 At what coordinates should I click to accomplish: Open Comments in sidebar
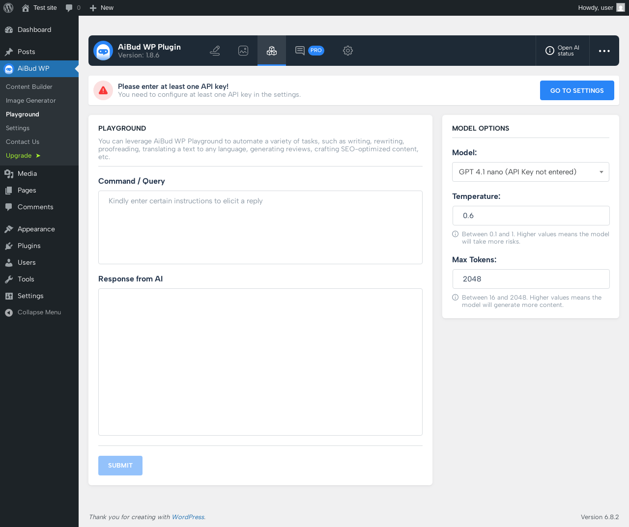coord(39,207)
